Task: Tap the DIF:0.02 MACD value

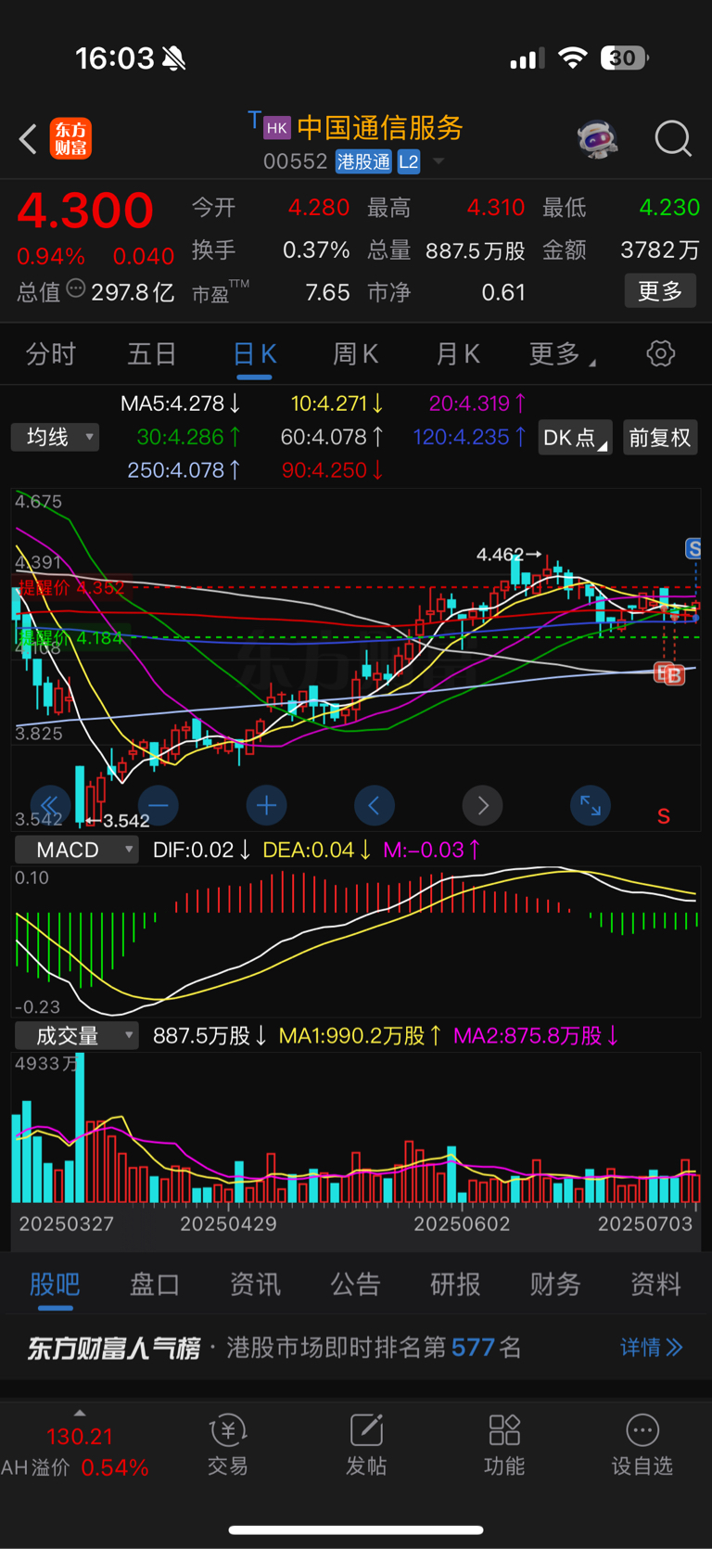Action: [x=201, y=850]
